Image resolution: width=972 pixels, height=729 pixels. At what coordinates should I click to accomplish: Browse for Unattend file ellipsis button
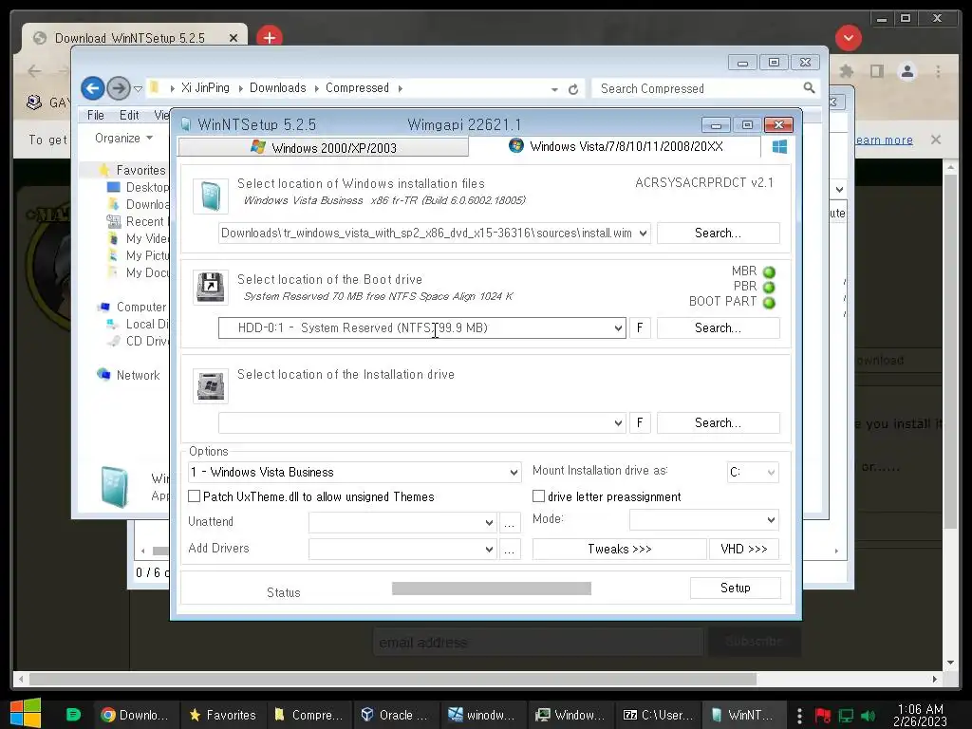tap(509, 523)
